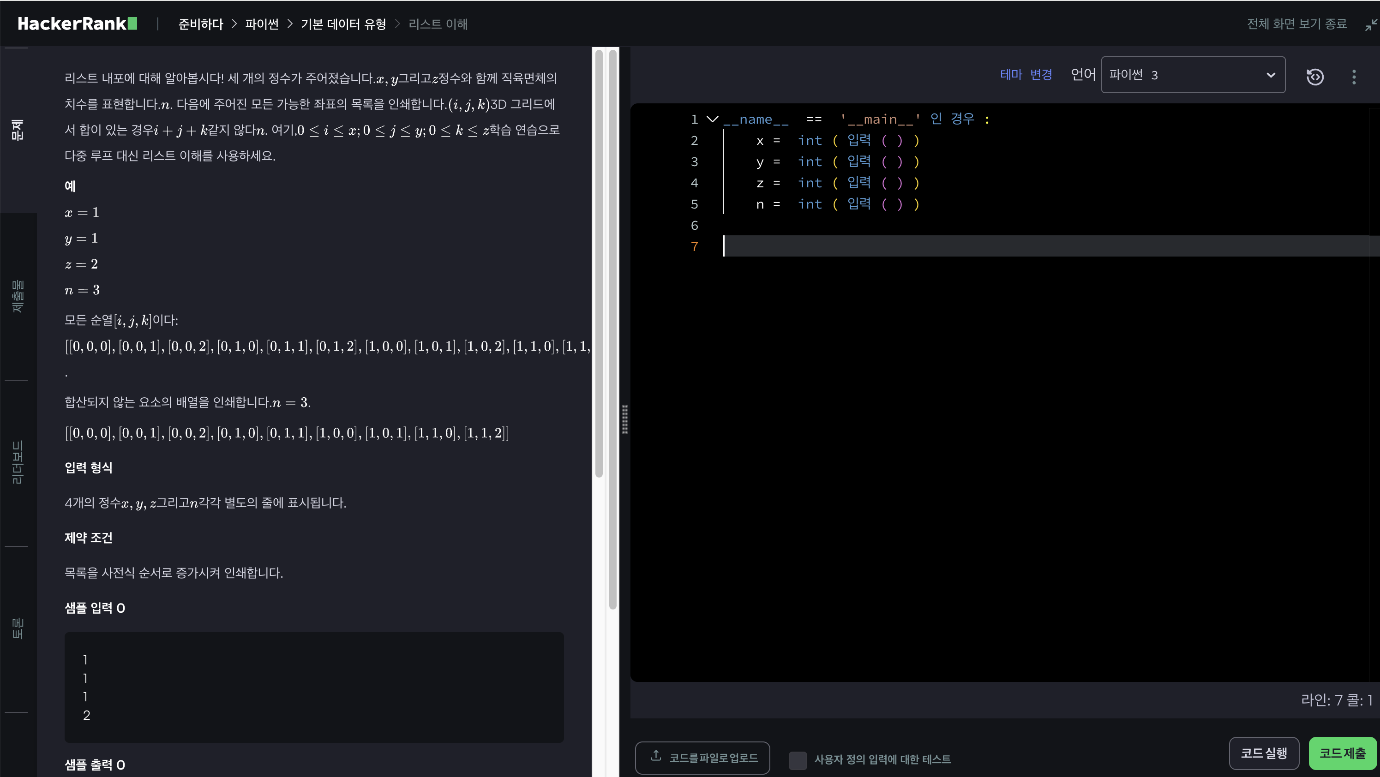Collapse code fold arrow on line 1
Viewport: 1380px width, 777px height.
point(712,119)
